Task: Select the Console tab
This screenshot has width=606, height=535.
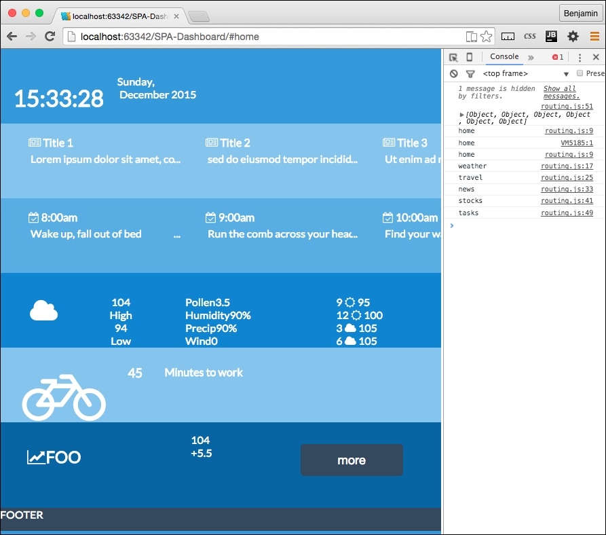Action: click(x=504, y=56)
